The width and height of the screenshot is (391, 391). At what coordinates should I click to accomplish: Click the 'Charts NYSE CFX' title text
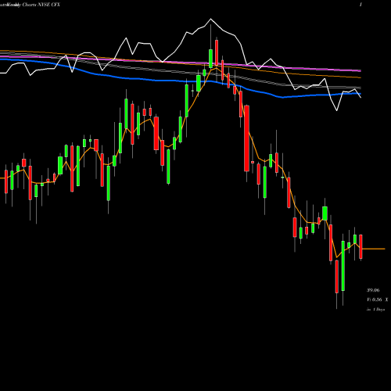coord(41,5)
